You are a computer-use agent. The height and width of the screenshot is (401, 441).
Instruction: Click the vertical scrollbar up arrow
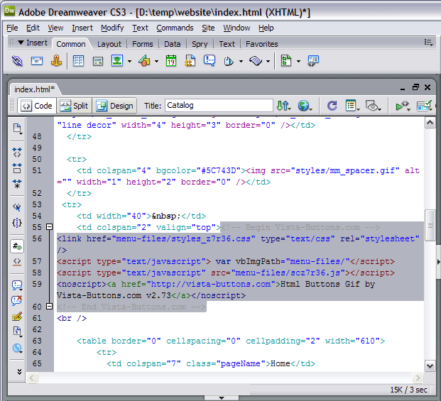430,123
